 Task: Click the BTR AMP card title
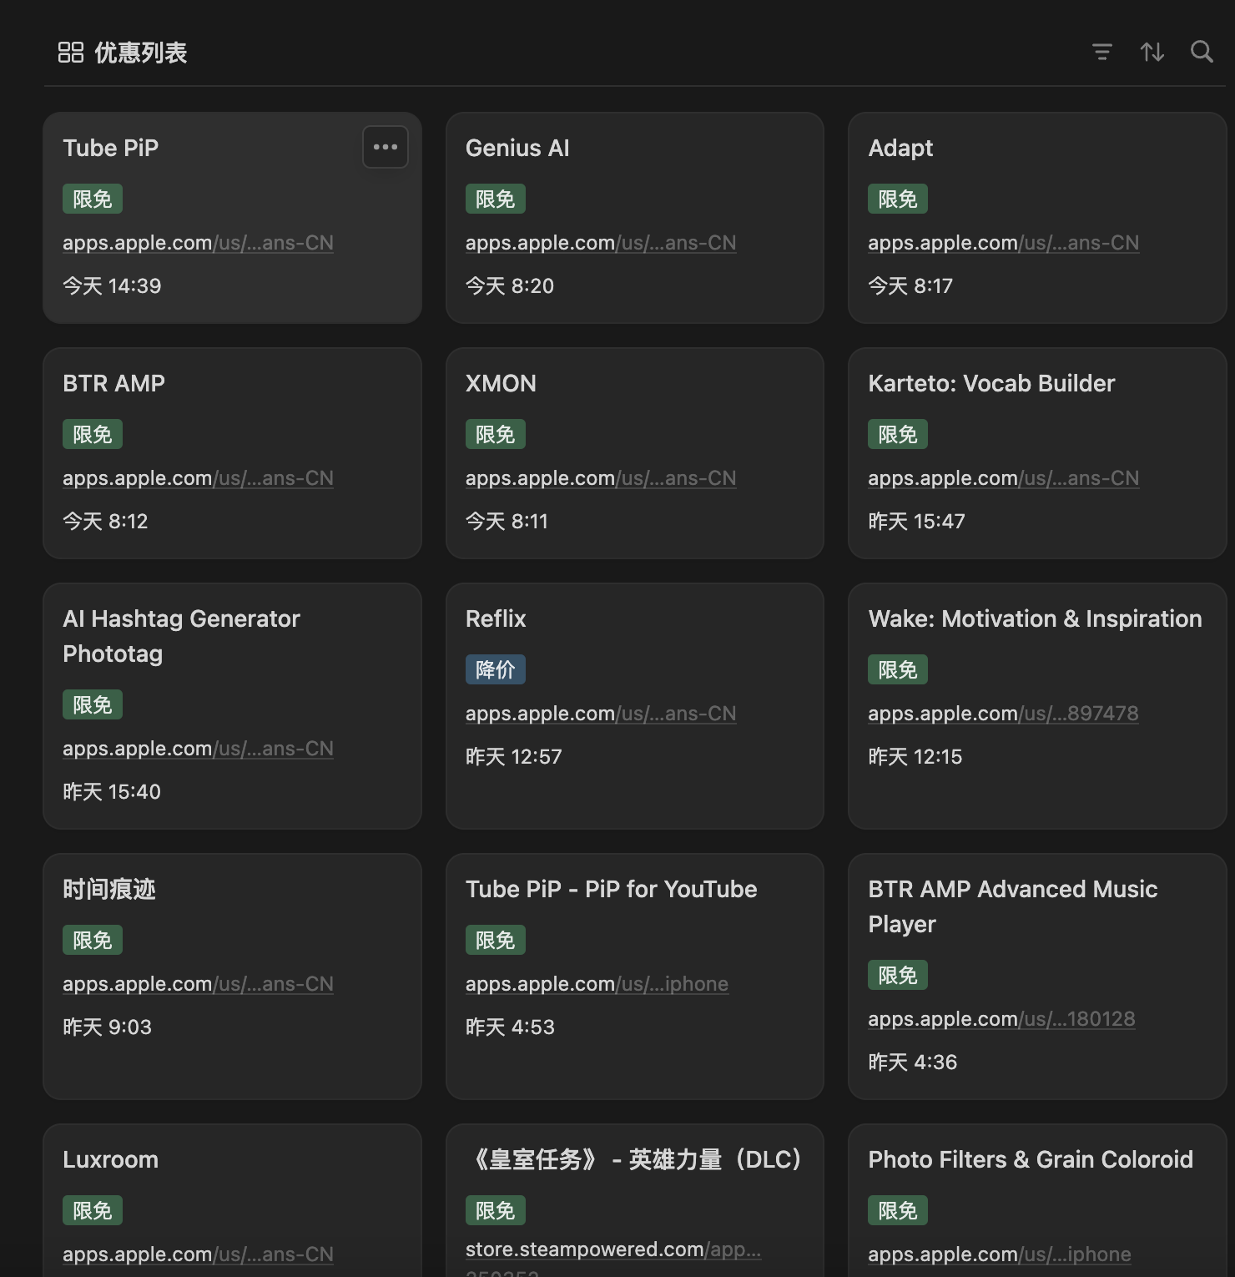pyautogui.click(x=114, y=383)
